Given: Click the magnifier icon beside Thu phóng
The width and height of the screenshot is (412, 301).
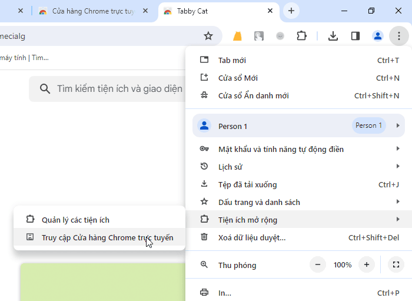Looking at the screenshot, I should tap(204, 264).
